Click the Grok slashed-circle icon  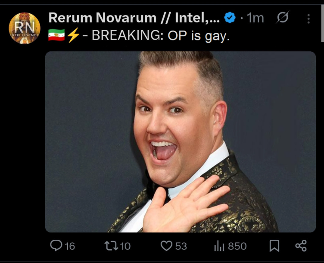[283, 17]
